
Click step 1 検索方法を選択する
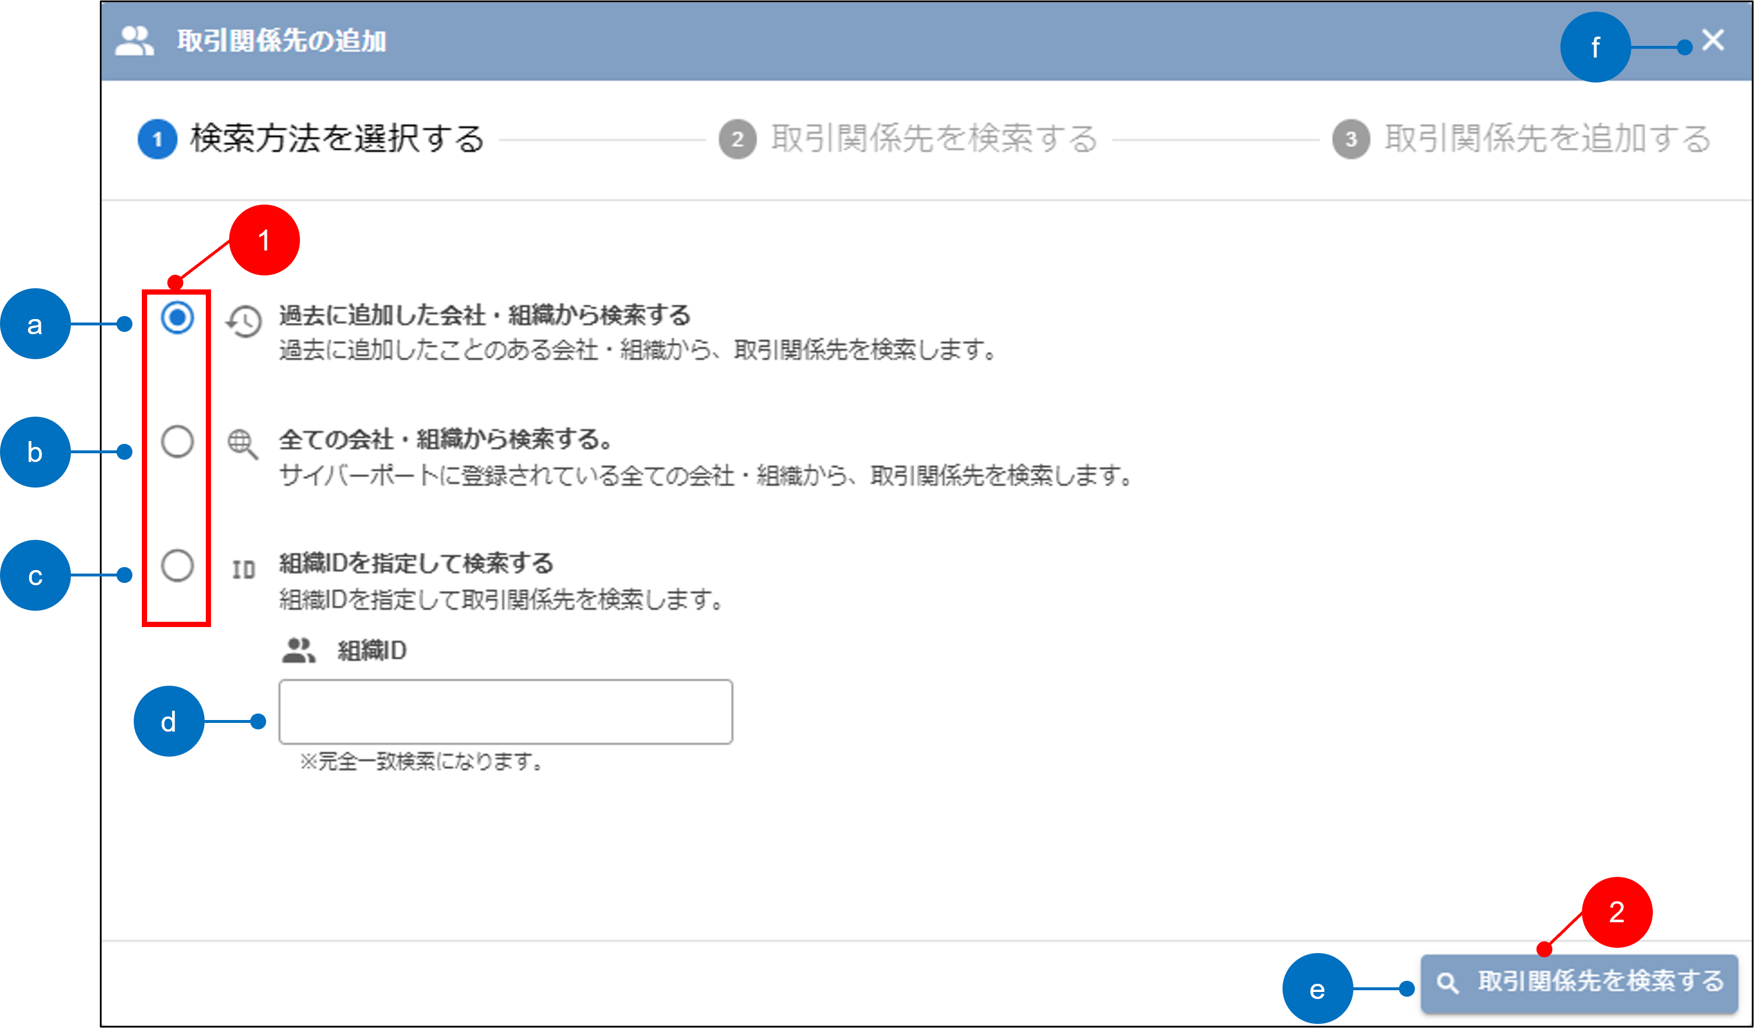tap(337, 138)
